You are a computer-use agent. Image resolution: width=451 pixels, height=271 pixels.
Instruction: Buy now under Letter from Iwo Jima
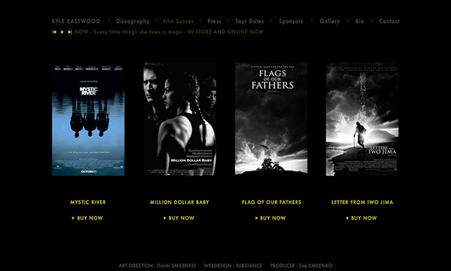tap(362, 218)
